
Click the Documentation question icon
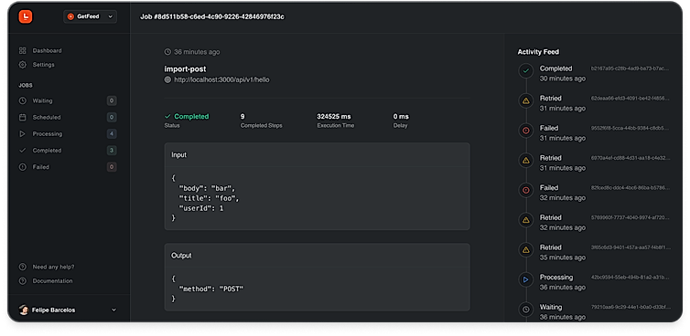point(23,280)
